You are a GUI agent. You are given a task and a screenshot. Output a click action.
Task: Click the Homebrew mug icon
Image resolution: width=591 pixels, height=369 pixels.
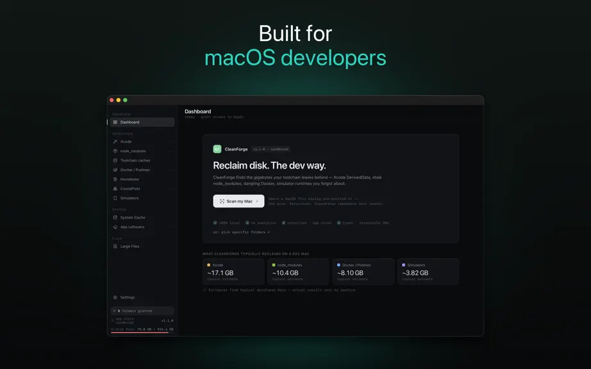[x=115, y=179]
